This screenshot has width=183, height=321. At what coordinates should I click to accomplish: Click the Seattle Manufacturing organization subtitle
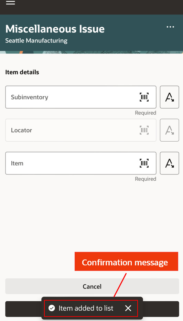click(36, 40)
